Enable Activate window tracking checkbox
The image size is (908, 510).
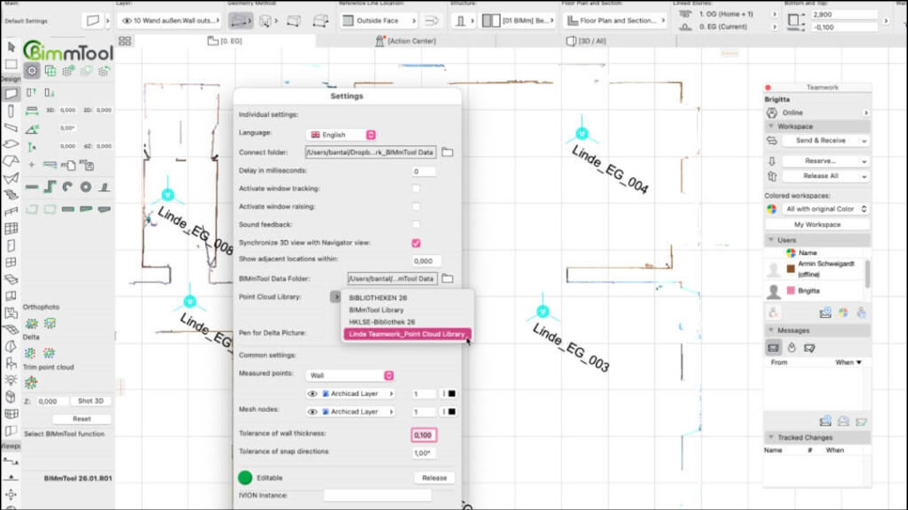click(416, 188)
